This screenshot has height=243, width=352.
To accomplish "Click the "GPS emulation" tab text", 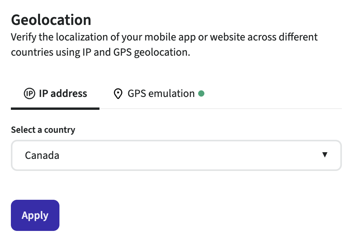I will [161, 94].
